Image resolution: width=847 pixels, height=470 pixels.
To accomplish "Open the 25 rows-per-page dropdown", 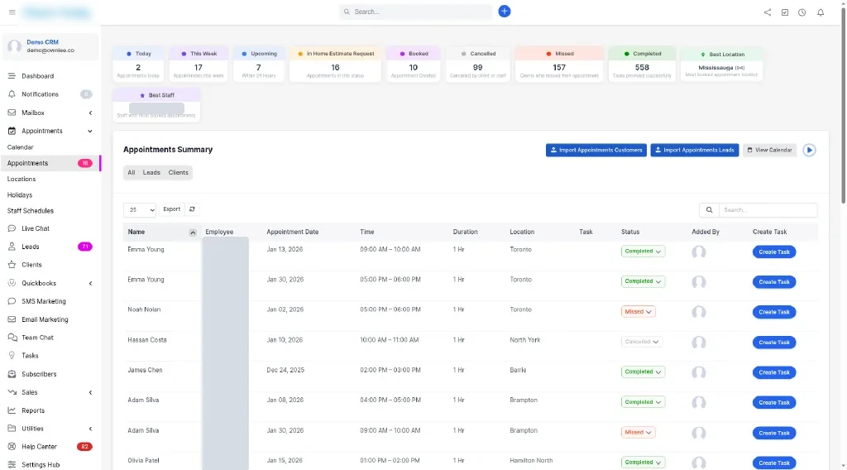I will click(x=139, y=209).
